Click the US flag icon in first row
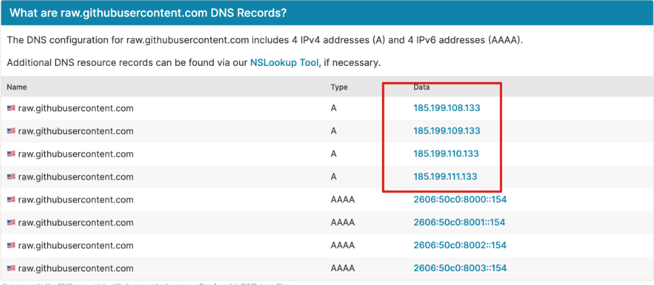The width and height of the screenshot is (654, 285). pos(11,108)
